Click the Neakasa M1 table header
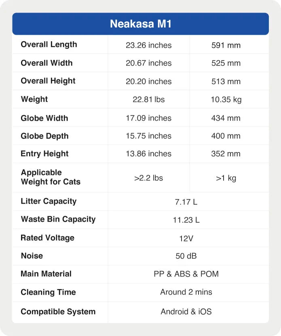281x336 pixels. click(x=140, y=24)
